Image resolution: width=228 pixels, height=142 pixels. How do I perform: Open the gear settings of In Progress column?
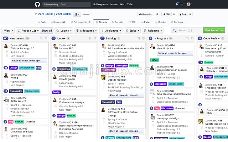pos(192,38)
